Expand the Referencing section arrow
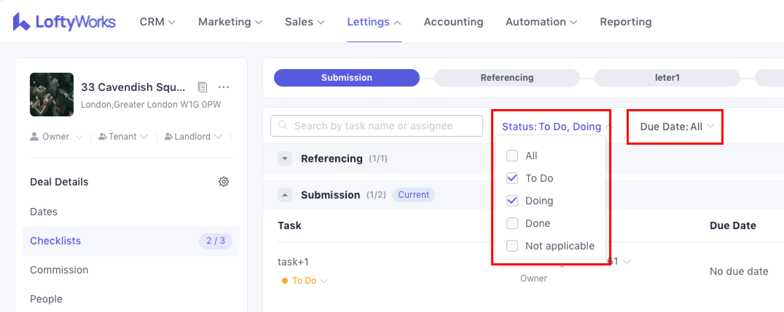 (x=285, y=159)
